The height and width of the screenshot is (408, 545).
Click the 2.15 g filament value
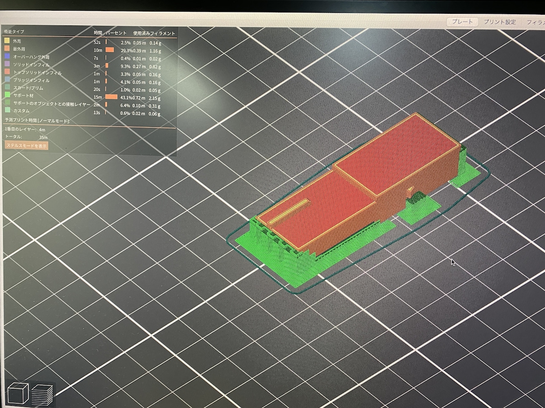click(x=155, y=98)
